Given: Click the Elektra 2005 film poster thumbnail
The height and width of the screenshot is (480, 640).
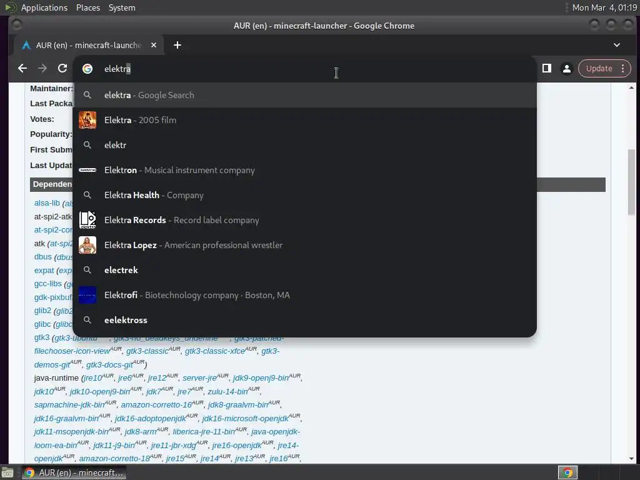Looking at the screenshot, I should click(x=87, y=120).
